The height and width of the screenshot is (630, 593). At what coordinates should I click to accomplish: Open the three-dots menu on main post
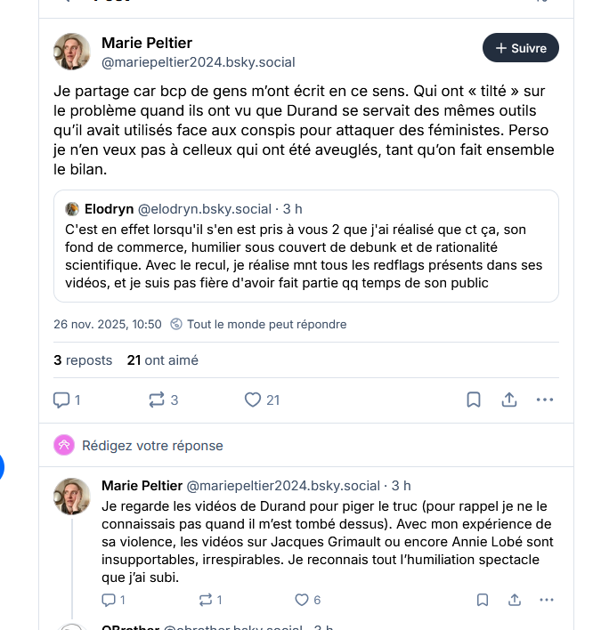[x=545, y=400]
